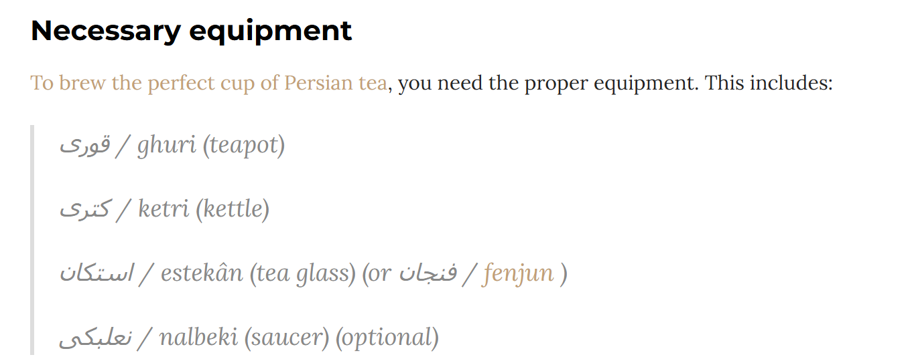
Task: Click the Persian word استکان
Action: coord(96,274)
